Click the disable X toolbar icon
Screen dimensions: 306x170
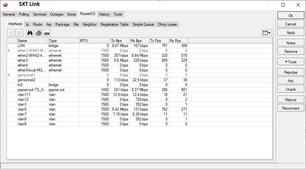click(x=19, y=33)
